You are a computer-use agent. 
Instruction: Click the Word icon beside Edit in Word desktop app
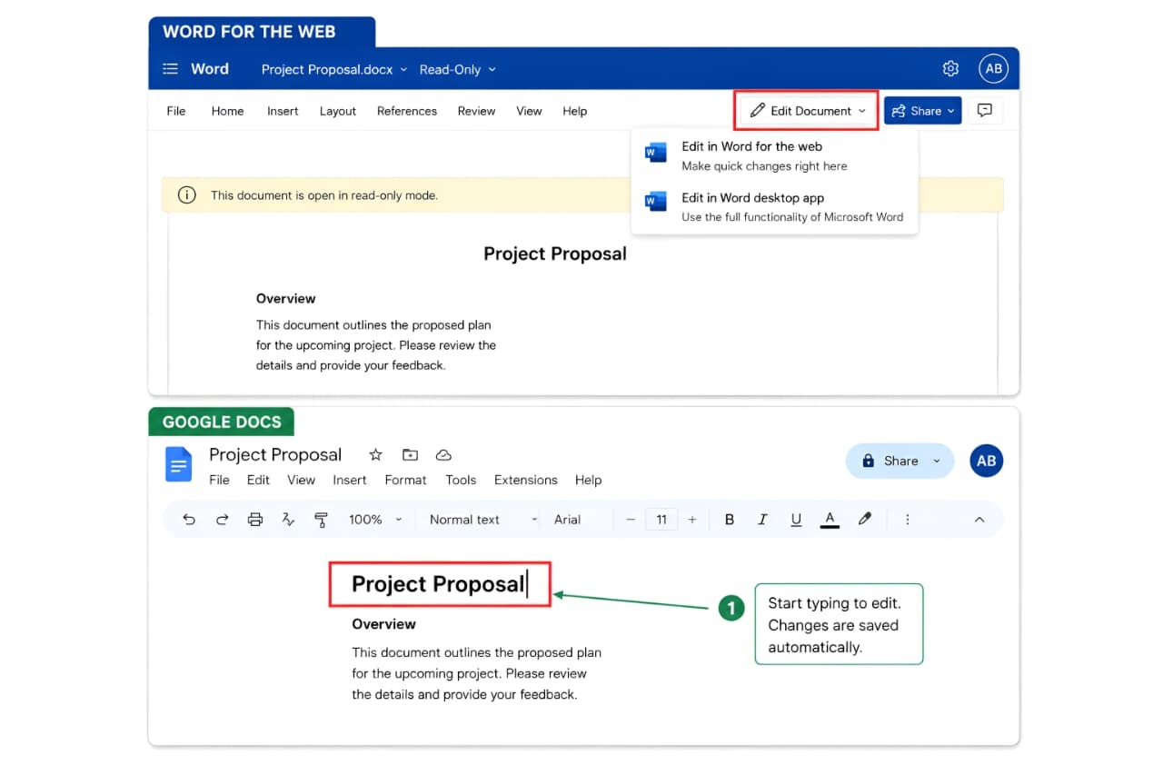click(x=656, y=202)
